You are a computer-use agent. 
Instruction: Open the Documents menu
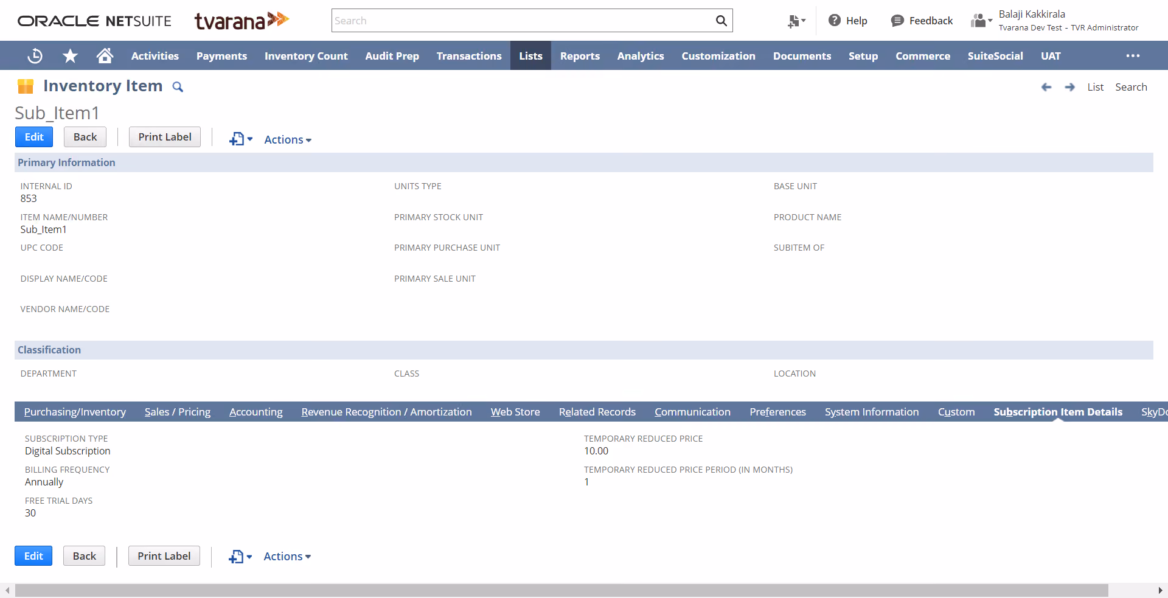click(802, 56)
